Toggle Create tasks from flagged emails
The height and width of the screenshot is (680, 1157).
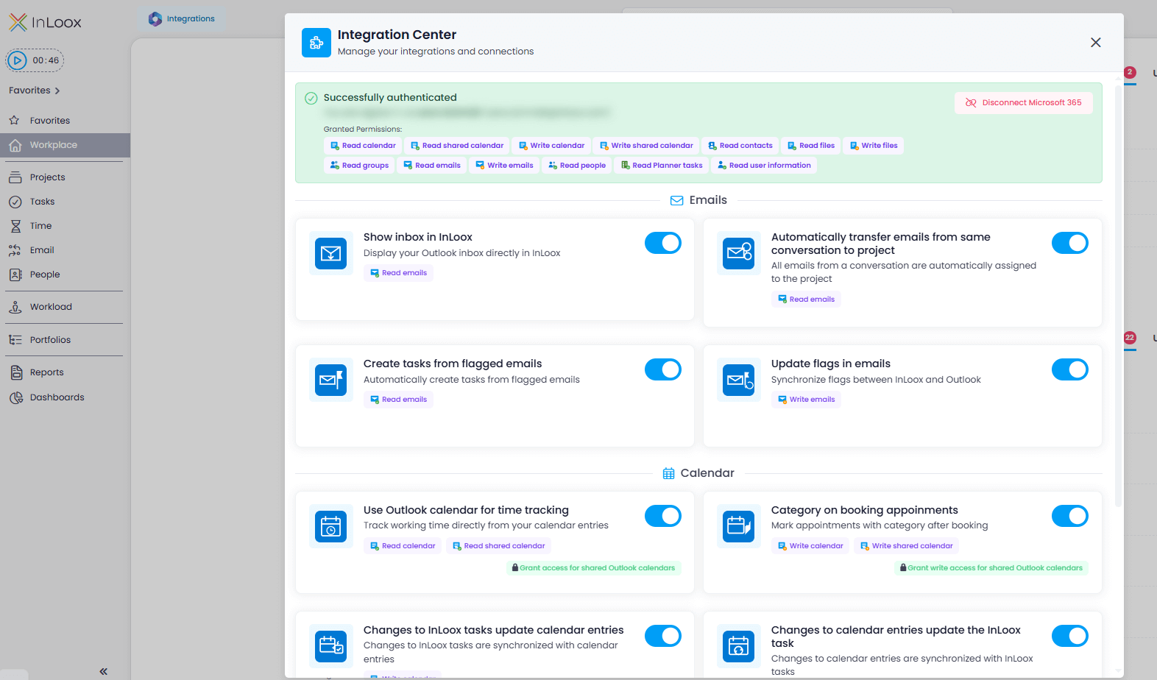[x=663, y=369]
